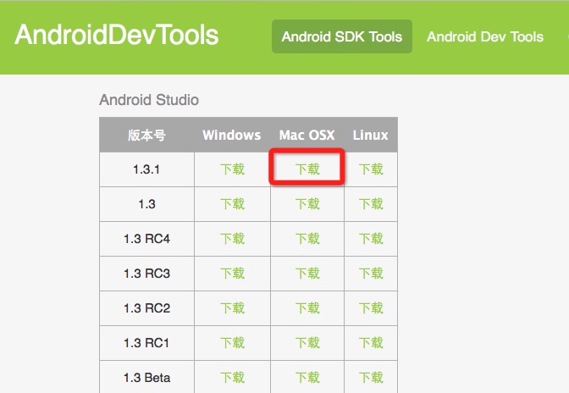The height and width of the screenshot is (393, 569).
Task: Download 1.3 RC2 for Mac OSX
Action: point(307,308)
